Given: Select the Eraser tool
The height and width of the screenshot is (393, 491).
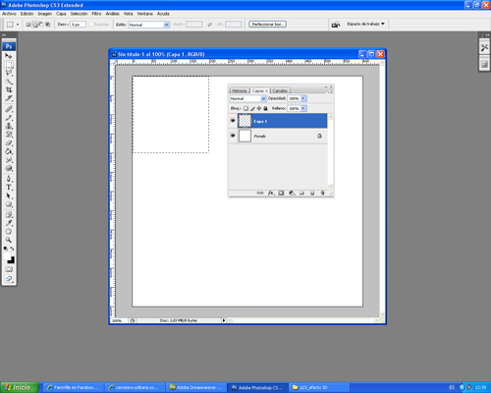Looking at the screenshot, I should [9, 143].
